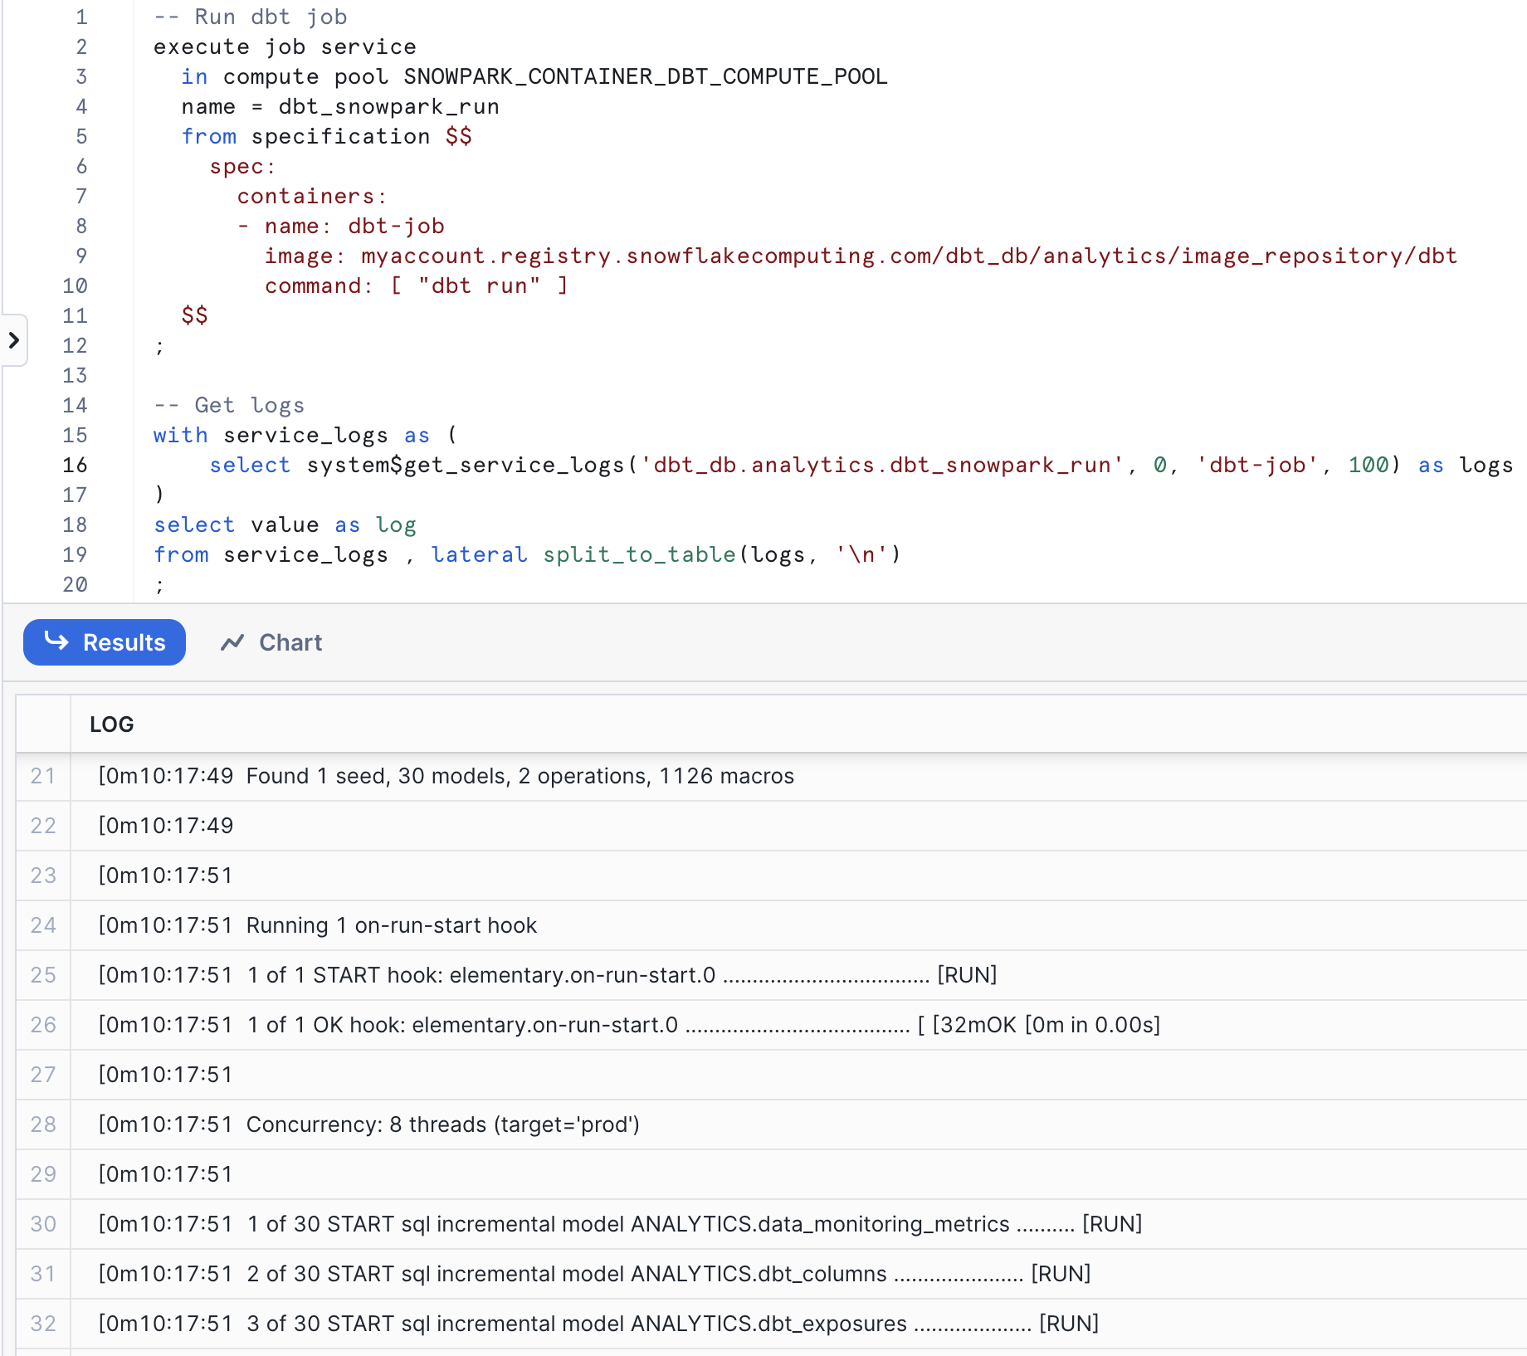
Task: Click the Results arrow icon
Action: [56, 641]
